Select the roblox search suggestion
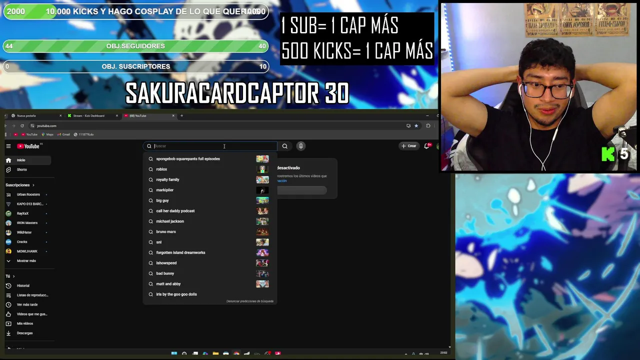Image resolution: width=640 pixels, height=360 pixels. pyautogui.click(x=209, y=169)
